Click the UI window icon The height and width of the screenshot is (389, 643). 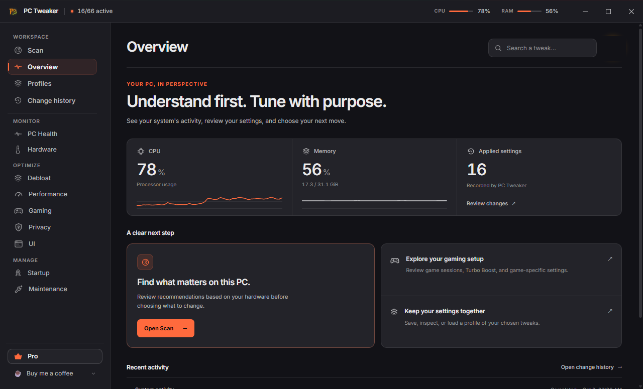coord(19,244)
